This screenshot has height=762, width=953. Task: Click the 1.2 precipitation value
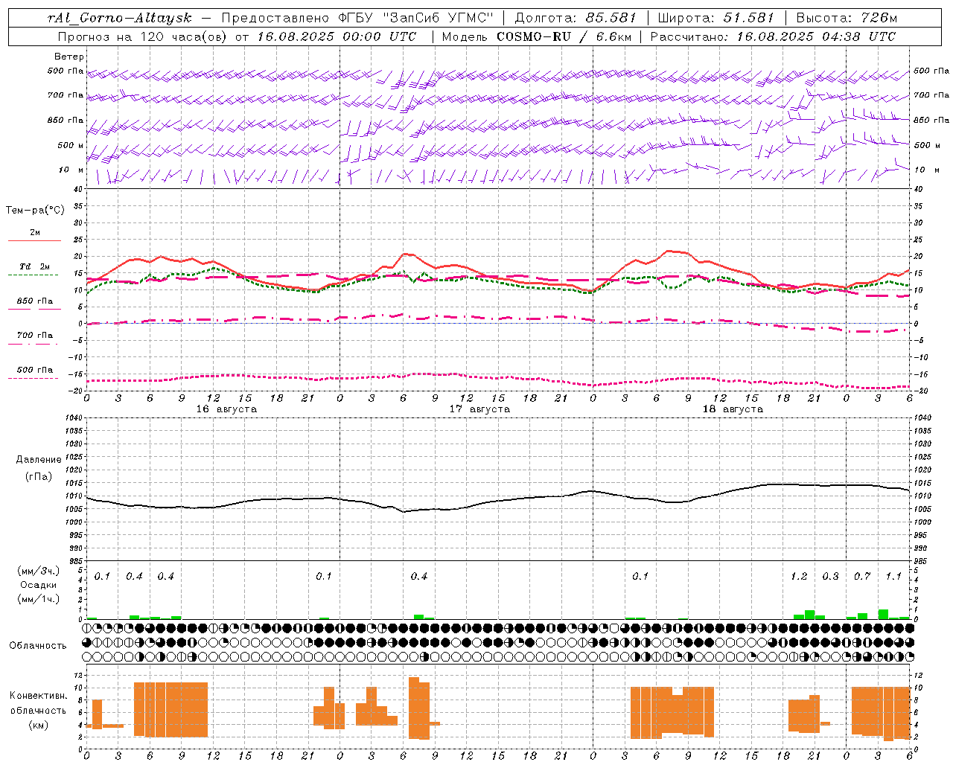coord(799,576)
